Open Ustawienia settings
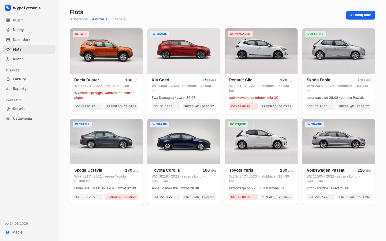 29,118
